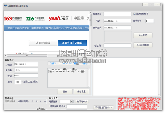Click the 网络连接 用户名 input field

[x=77, y=106]
